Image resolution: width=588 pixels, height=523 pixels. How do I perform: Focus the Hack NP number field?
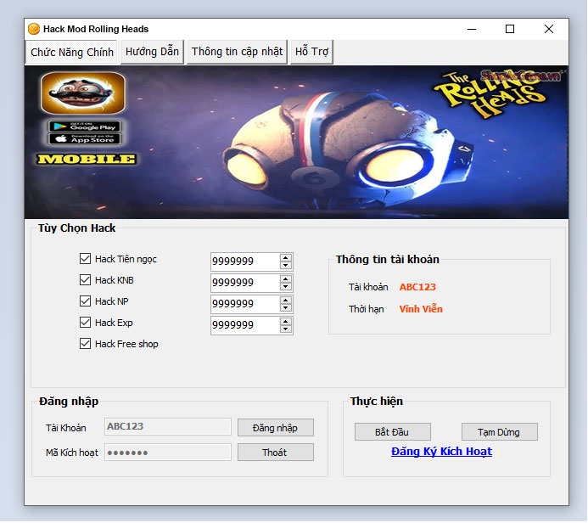tap(245, 304)
